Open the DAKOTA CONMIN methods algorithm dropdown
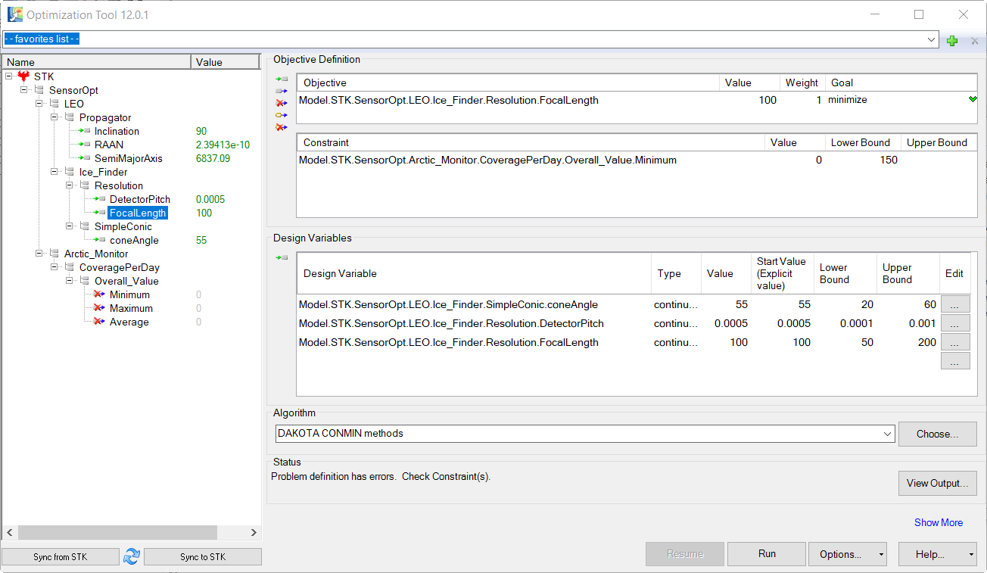This screenshot has width=987, height=573. pos(888,434)
